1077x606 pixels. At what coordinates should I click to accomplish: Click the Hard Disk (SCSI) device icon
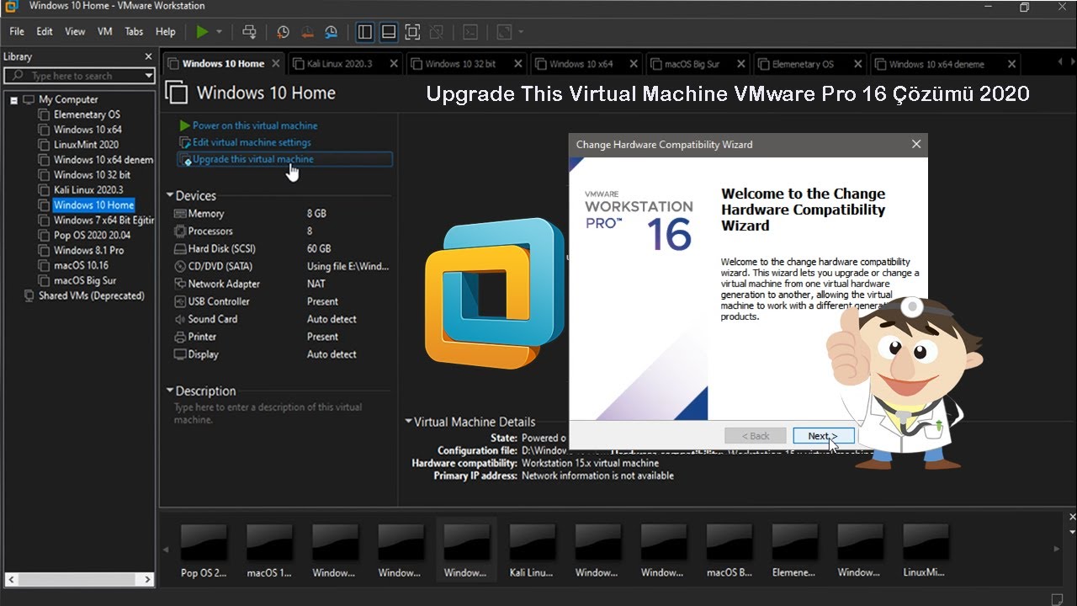coord(179,249)
